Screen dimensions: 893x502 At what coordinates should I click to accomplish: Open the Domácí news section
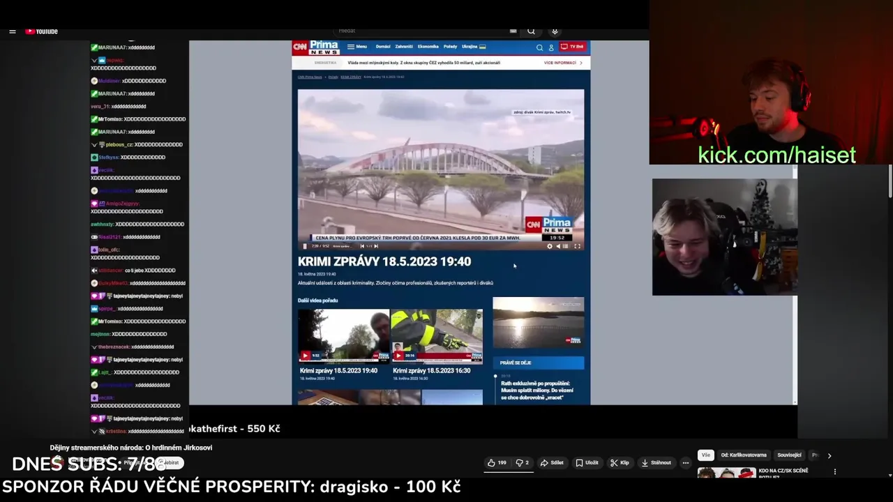[x=383, y=47]
